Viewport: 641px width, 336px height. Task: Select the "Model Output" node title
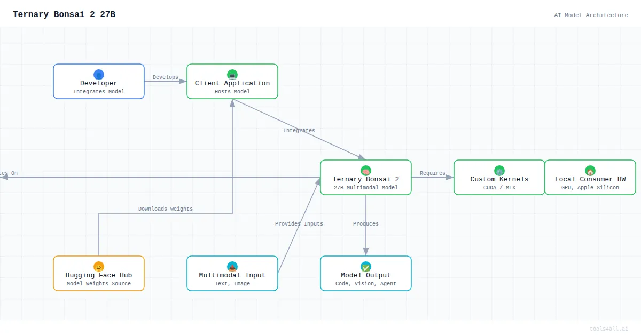click(366, 275)
